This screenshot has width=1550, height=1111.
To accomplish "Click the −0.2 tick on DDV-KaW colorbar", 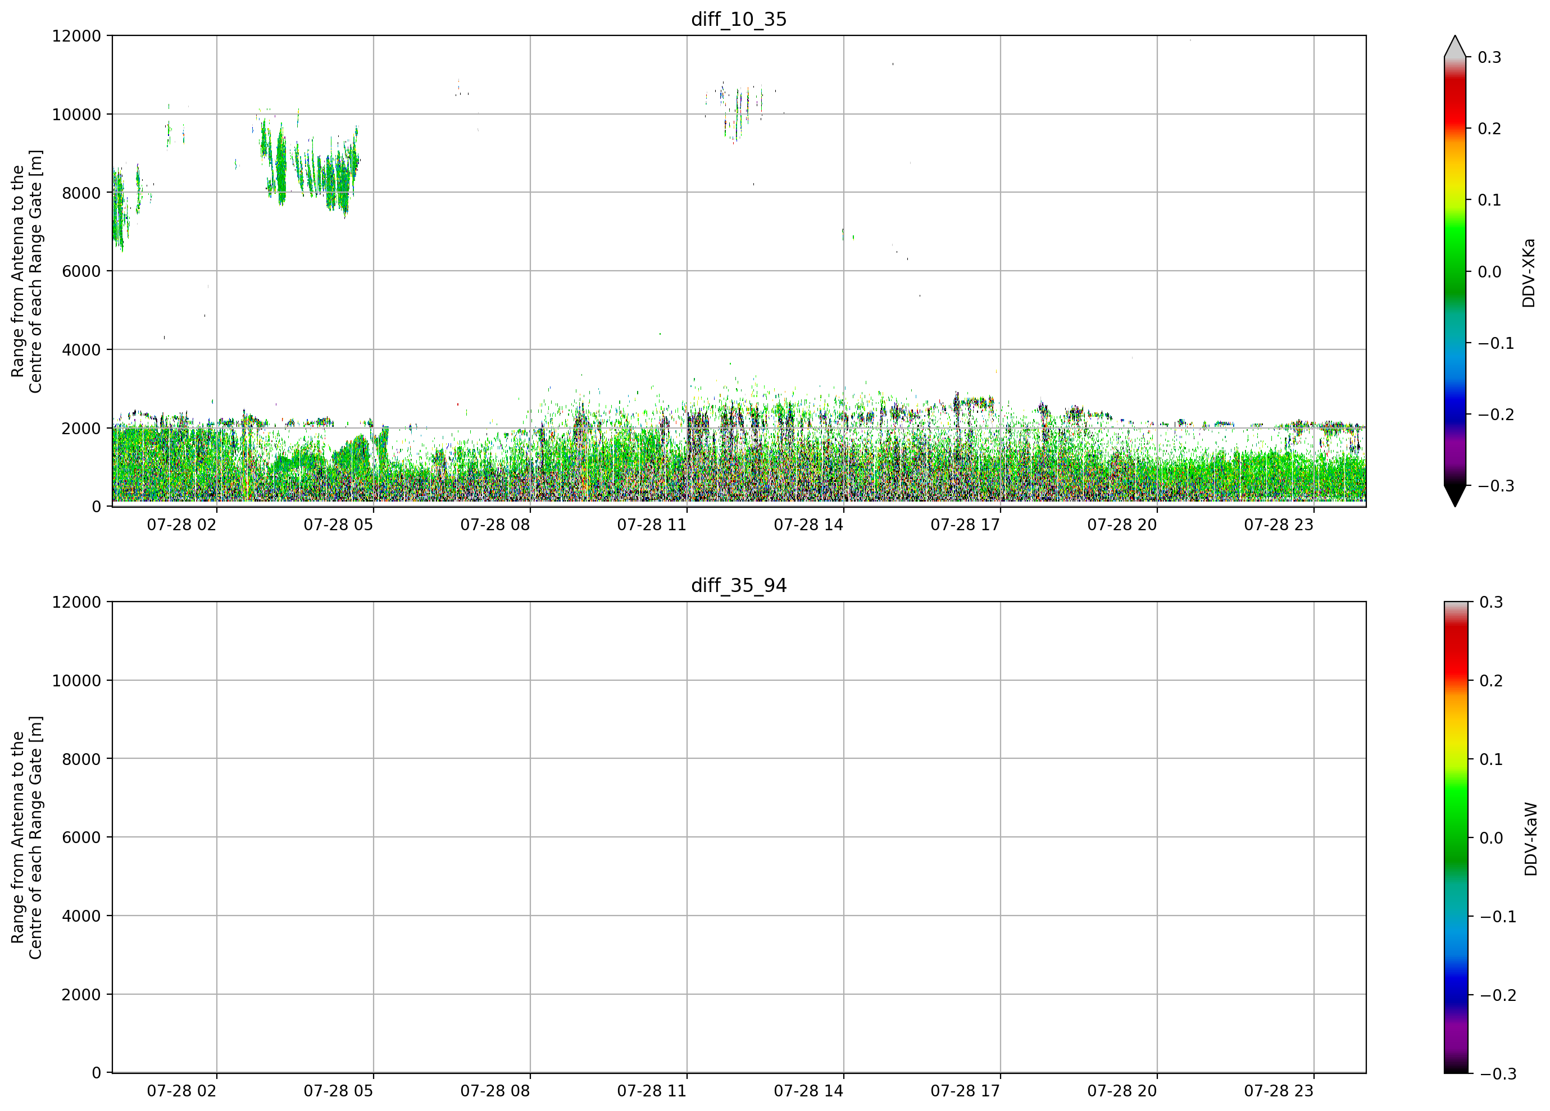I will (x=1498, y=995).
